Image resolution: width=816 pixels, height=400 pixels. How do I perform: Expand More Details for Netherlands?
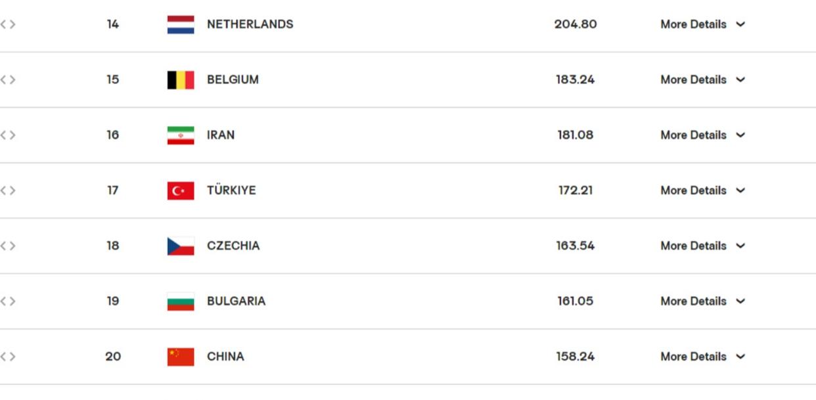(x=703, y=24)
